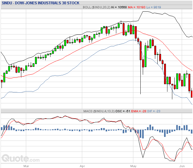The height and width of the screenshot is (168, 193).
Task: Click the red EMA = -28 reading
Action: pos(139,111)
